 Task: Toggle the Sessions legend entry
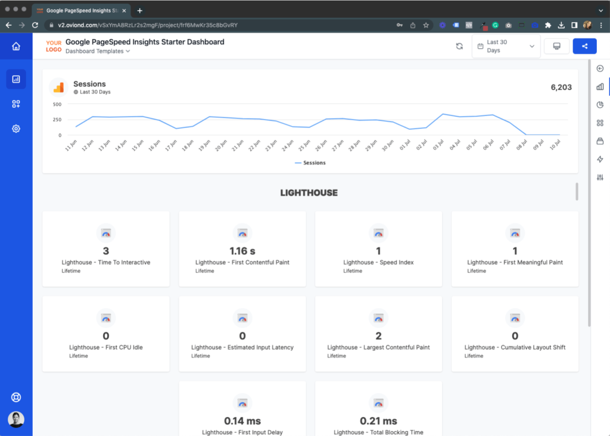pos(310,163)
